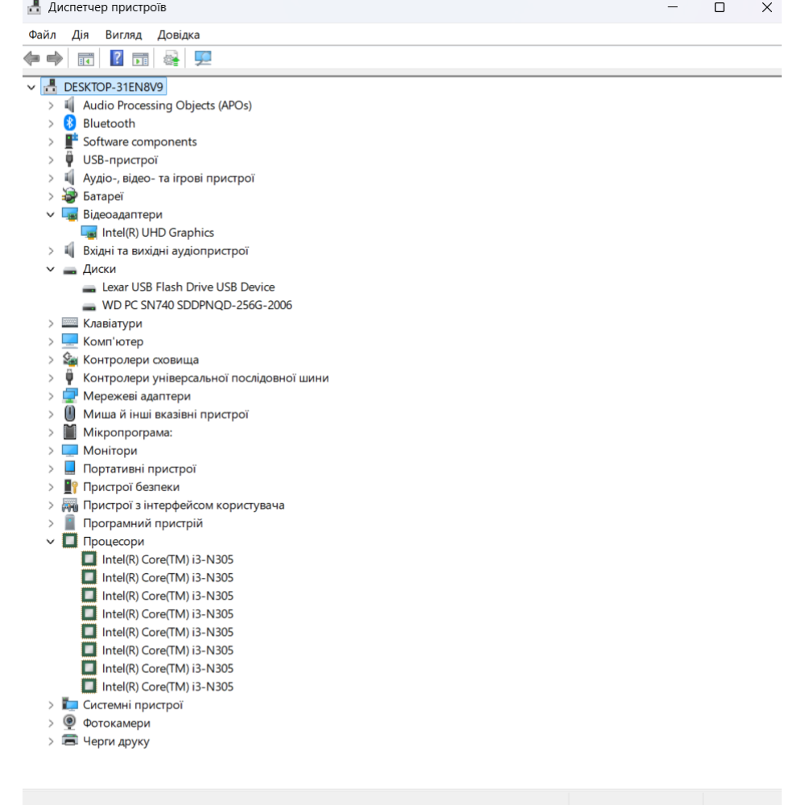Viewport: 805px width, 805px height.
Task: Click the Пристрої безпеки key icon
Action: pos(70,486)
